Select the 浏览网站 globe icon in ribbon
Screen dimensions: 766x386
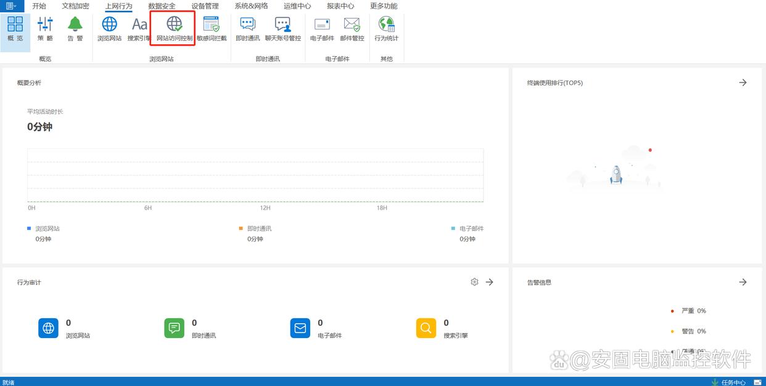pos(109,29)
